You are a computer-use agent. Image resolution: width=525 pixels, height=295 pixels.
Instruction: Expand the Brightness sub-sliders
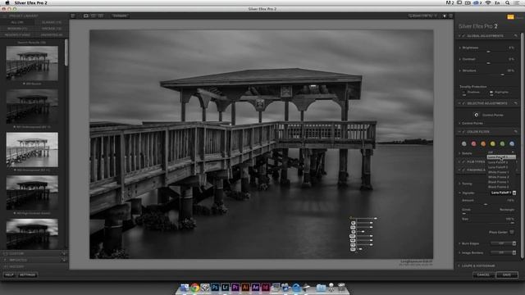pyautogui.click(x=460, y=48)
